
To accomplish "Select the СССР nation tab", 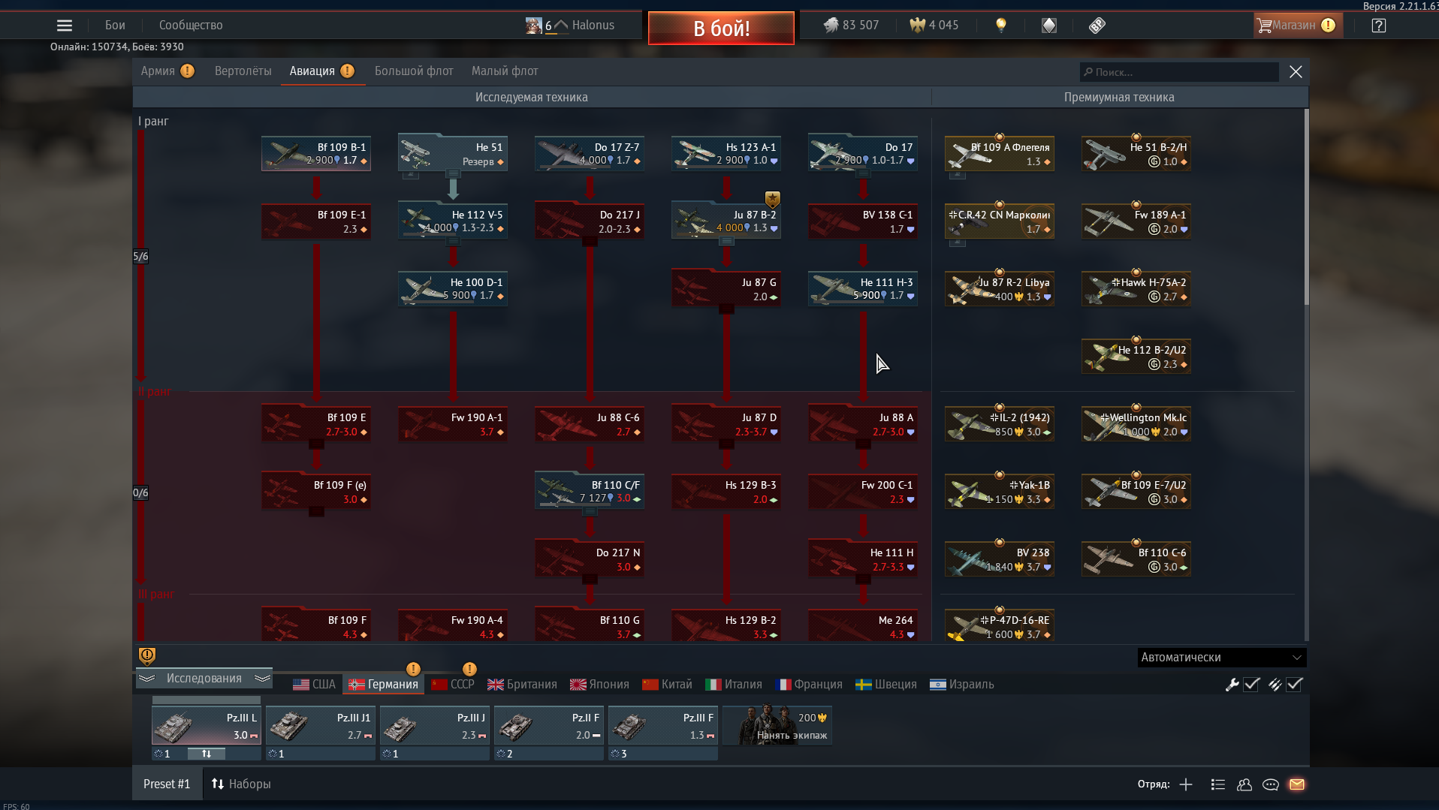I will (453, 685).
